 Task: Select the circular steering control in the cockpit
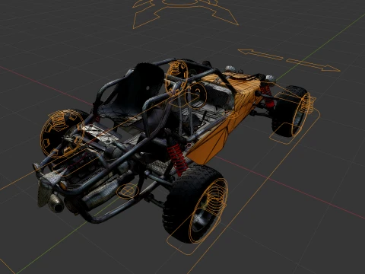(195, 95)
